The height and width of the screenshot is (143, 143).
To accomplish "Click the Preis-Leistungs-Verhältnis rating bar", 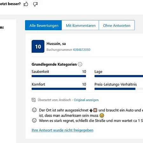I will (x=119, y=89).
